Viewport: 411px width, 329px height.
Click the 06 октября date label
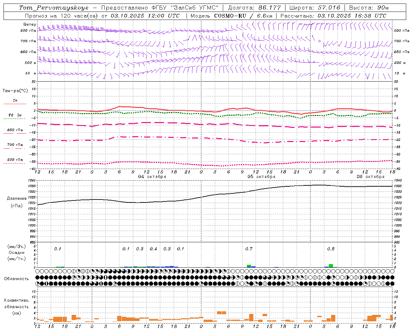click(x=371, y=176)
